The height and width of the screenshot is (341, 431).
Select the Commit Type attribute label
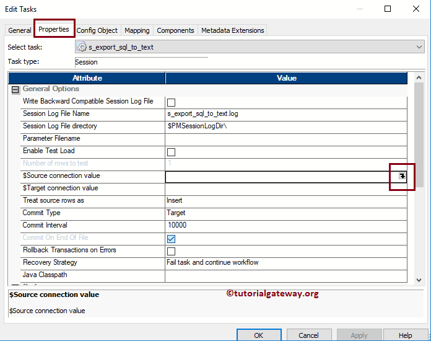[x=41, y=213]
